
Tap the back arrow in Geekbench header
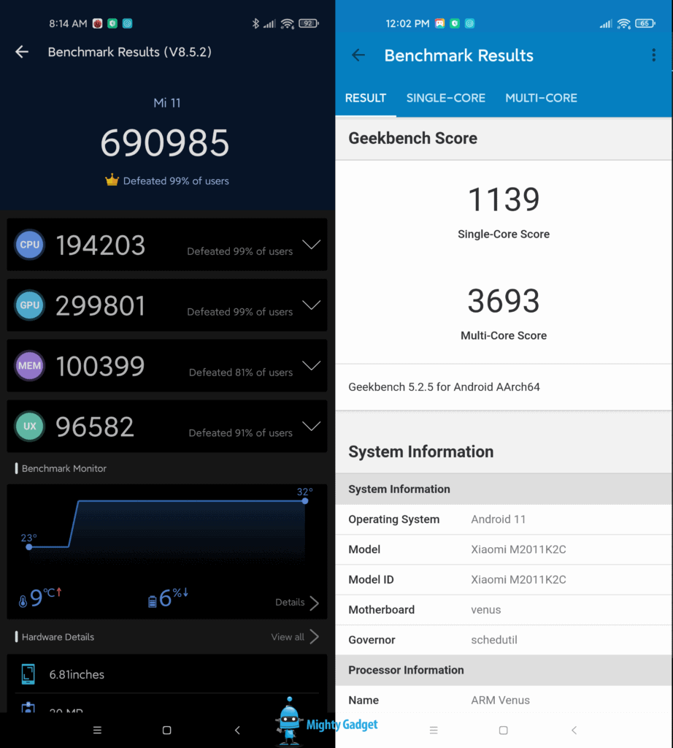(x=358, y=56)
